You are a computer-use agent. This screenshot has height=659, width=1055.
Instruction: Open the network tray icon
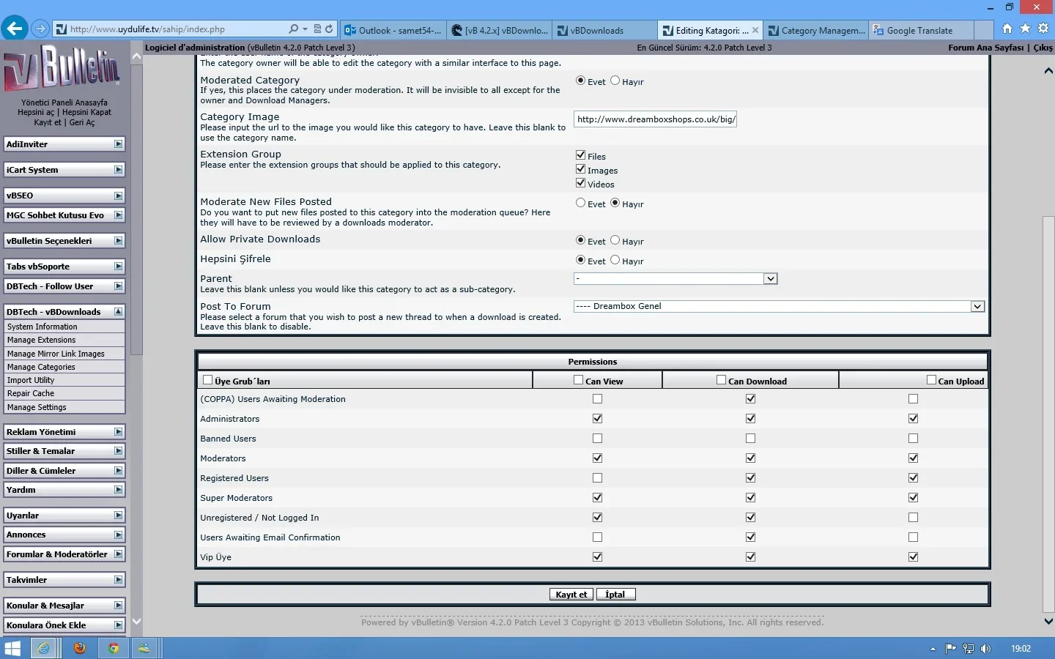pos(969,649)
